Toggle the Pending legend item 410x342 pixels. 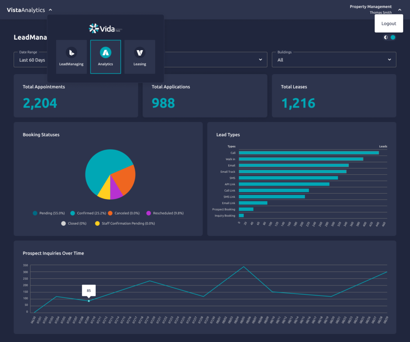(x=48, y=213)
